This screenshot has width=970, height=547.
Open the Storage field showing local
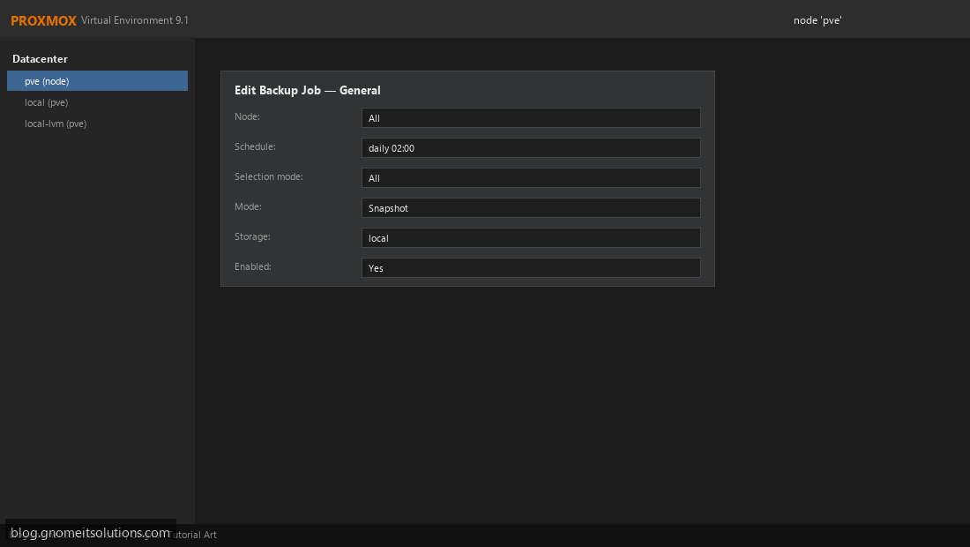(x=531, y=238)
